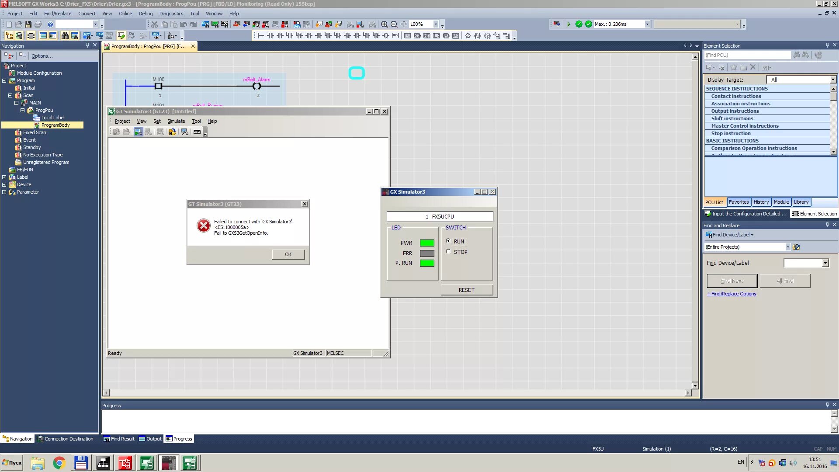839x472 pixels.
Task: Click the All Find button
Action: click(785, 281)
